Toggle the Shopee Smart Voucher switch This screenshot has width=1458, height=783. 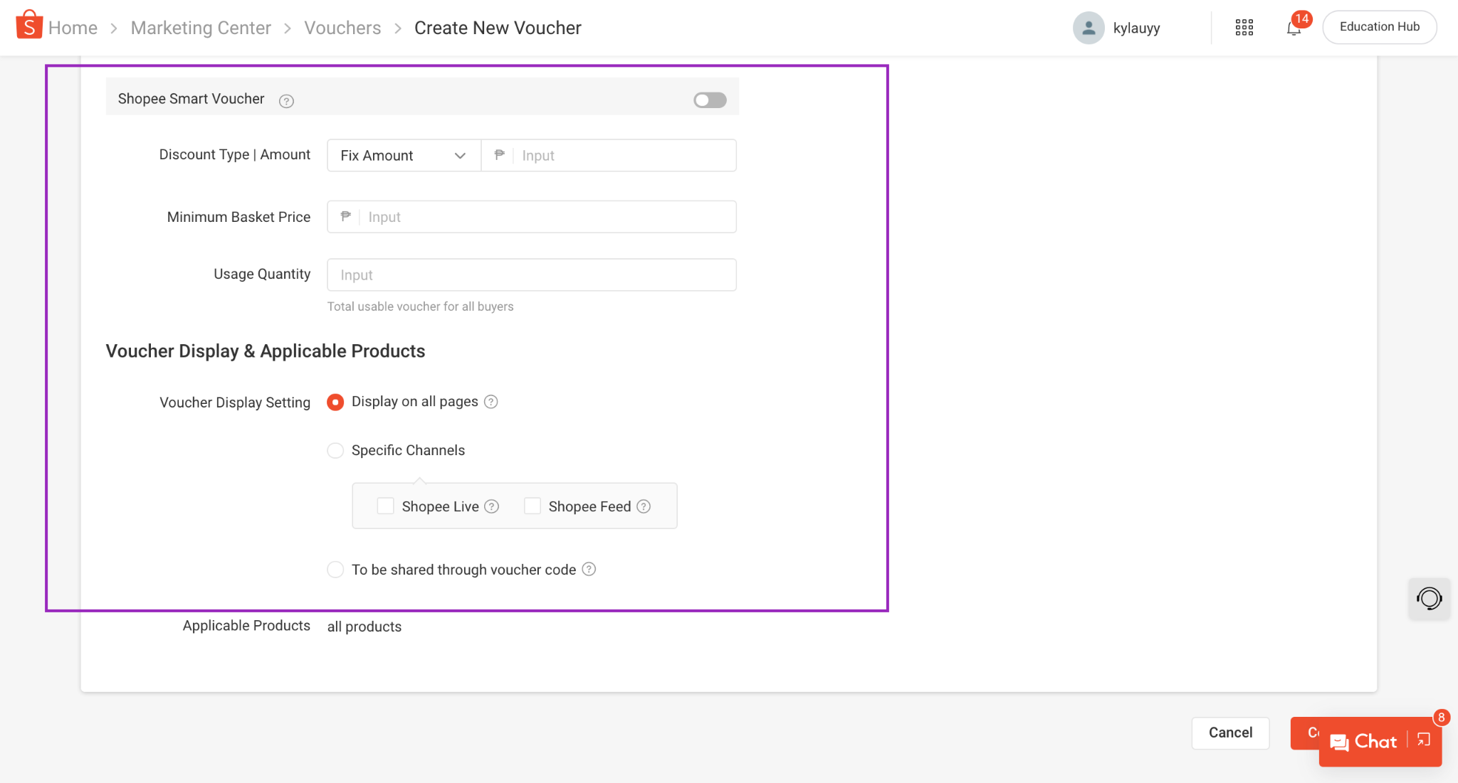[710, 100]
